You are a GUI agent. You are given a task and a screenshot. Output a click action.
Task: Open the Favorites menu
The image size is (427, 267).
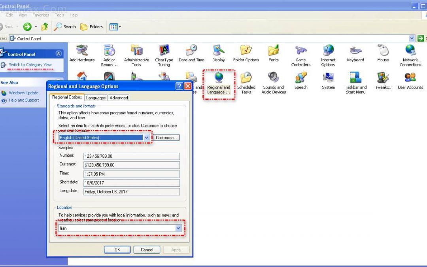point(41,15)
